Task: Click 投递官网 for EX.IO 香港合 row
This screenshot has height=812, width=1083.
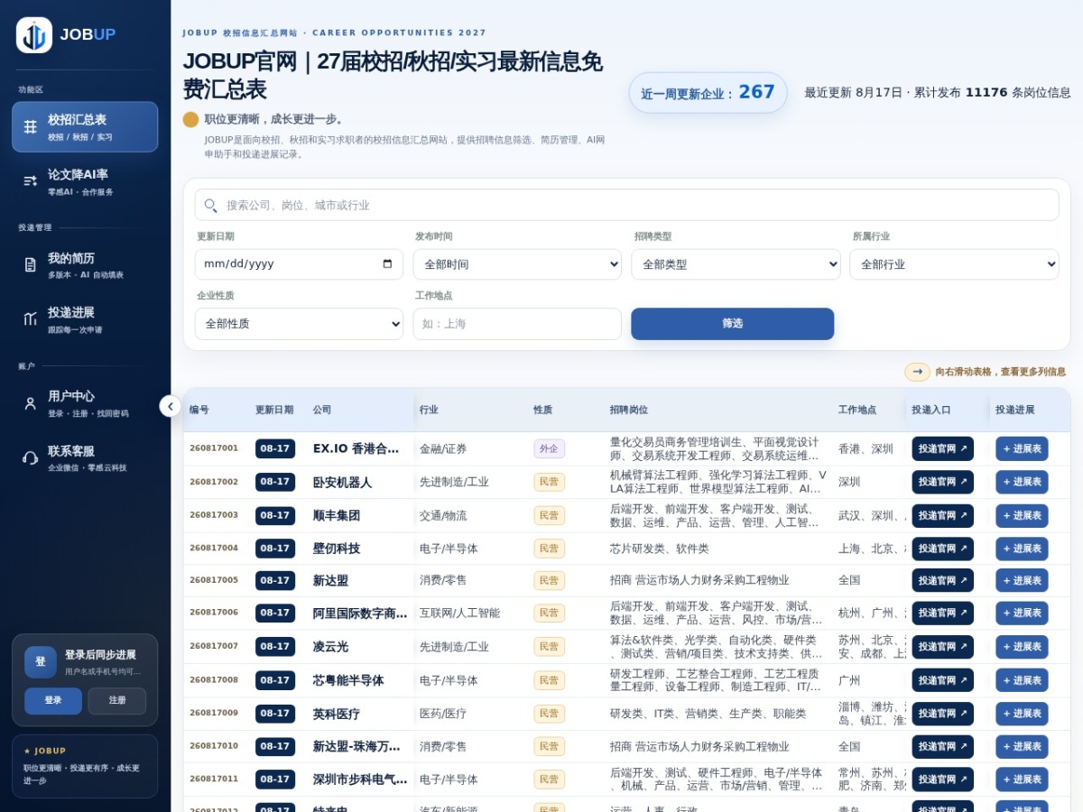Action: coord(942,448)
